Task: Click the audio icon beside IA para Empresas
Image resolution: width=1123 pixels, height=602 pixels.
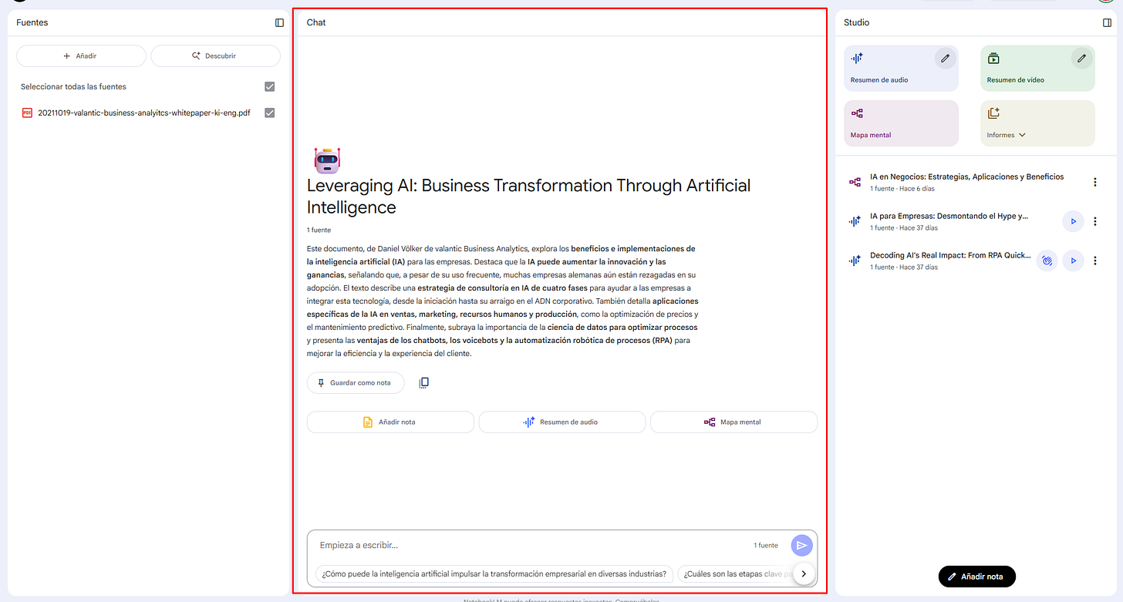Action: click(x=855, y=221)
